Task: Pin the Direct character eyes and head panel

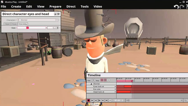Action: [x=55, y=14]
